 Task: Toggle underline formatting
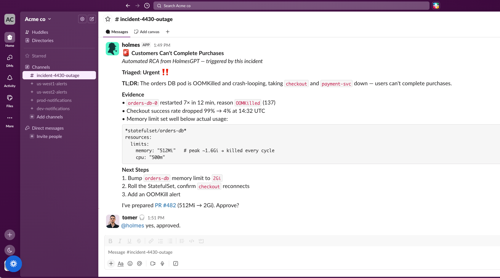(x=129, y=241)
